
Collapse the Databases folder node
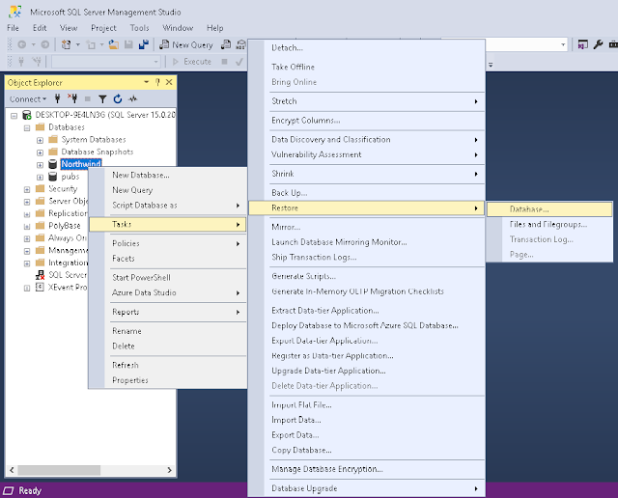click(27, 128)
